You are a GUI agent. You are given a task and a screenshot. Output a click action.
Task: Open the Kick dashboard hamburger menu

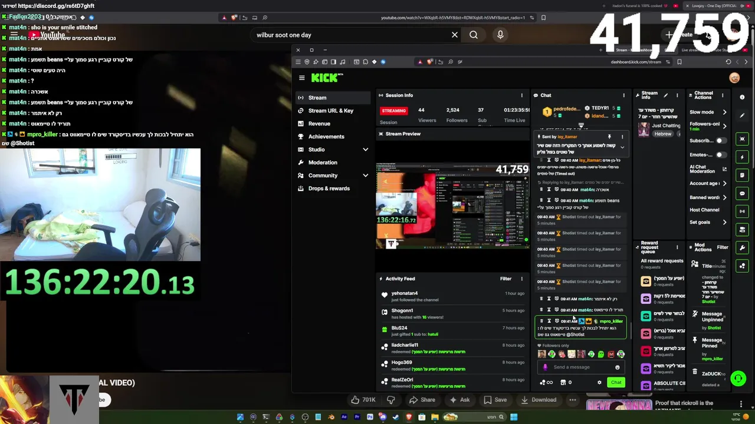pos(301,78)
